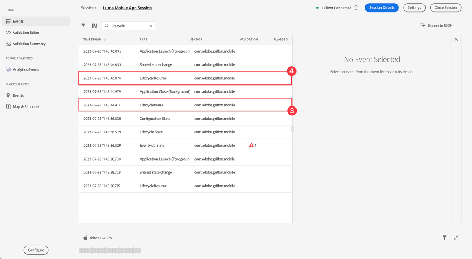This screenshot has width=472, height=259.
Task: Export session to JSON
Action: coord(436,26)
